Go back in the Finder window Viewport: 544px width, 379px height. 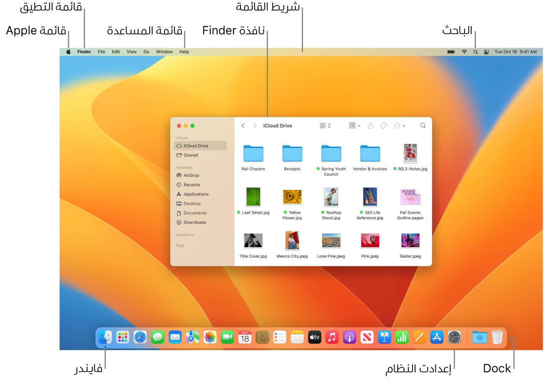coord(243,126)
